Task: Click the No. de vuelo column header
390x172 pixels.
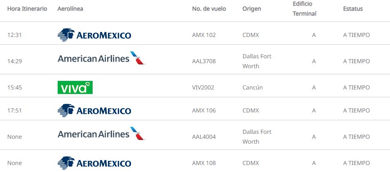Action: coord(209,9)
